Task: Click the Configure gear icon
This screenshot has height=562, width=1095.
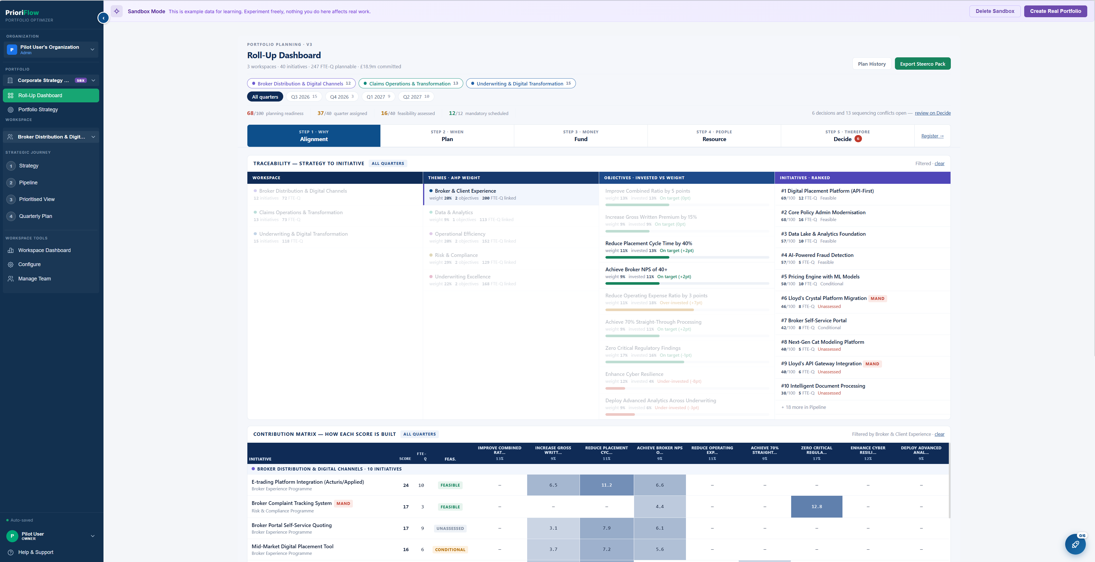Action: click(11, 264)
